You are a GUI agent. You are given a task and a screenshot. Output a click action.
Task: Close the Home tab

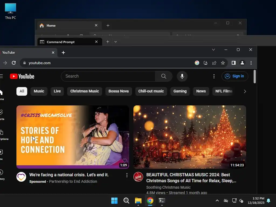(96, 25)
